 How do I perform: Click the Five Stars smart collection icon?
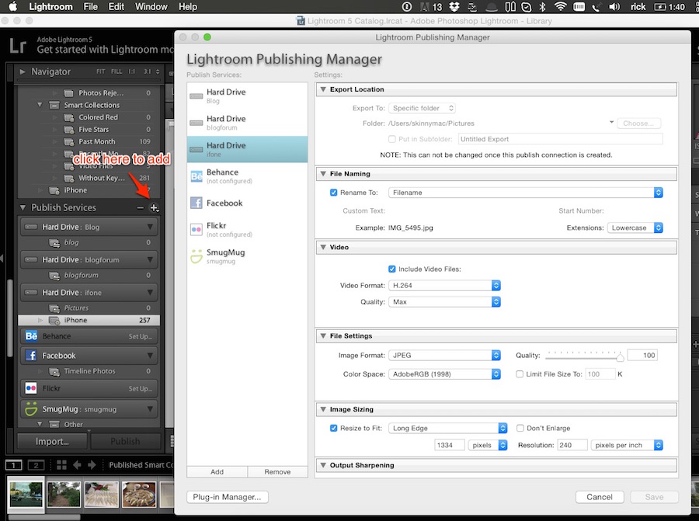click(68, 130)
